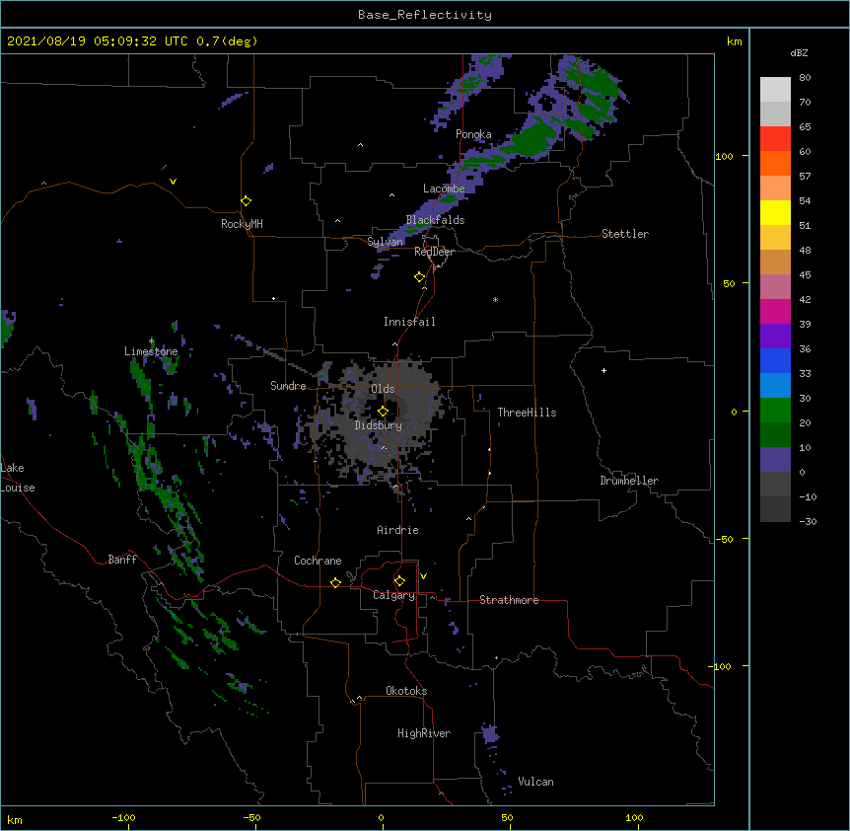Click the Cochrane town label
Viewport: 850px width, 831px height.
tap(318, 561)
